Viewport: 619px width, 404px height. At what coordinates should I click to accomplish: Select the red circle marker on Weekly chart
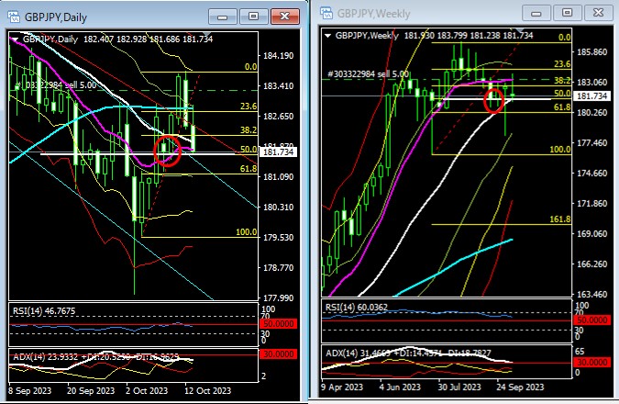click(x=497, y=95)
